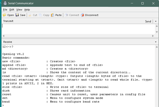This screenshot has width=159, height=107.
Task: Open the Edit menu
Action: pos(12,10)
